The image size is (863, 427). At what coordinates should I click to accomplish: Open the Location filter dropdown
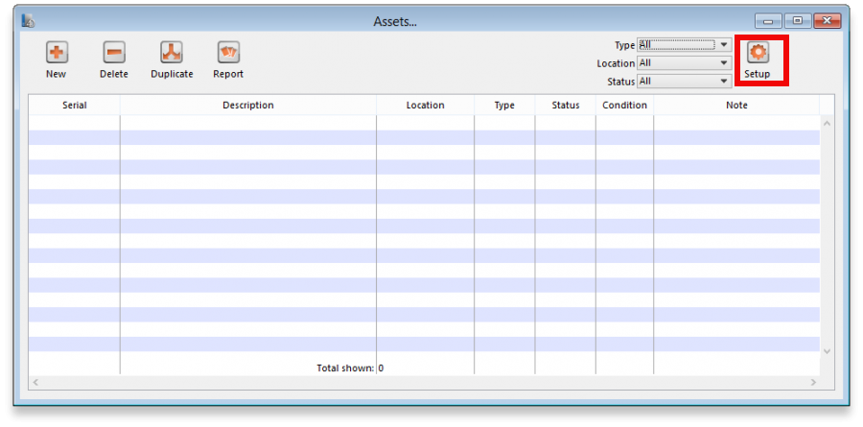(724, 63)
